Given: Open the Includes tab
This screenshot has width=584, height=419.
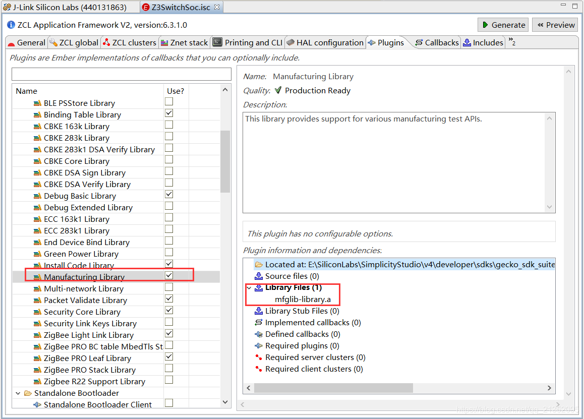Looking at the screenshot, I should (483, 43).
